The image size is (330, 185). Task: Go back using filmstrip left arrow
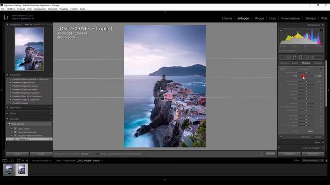click(x=23, y=160)
